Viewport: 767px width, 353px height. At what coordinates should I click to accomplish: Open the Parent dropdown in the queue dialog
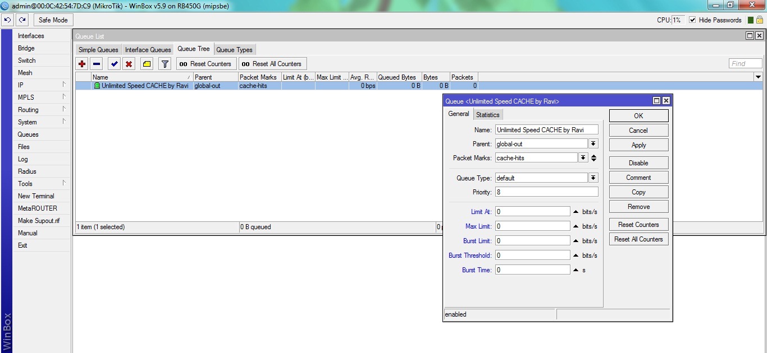[593, 144]
